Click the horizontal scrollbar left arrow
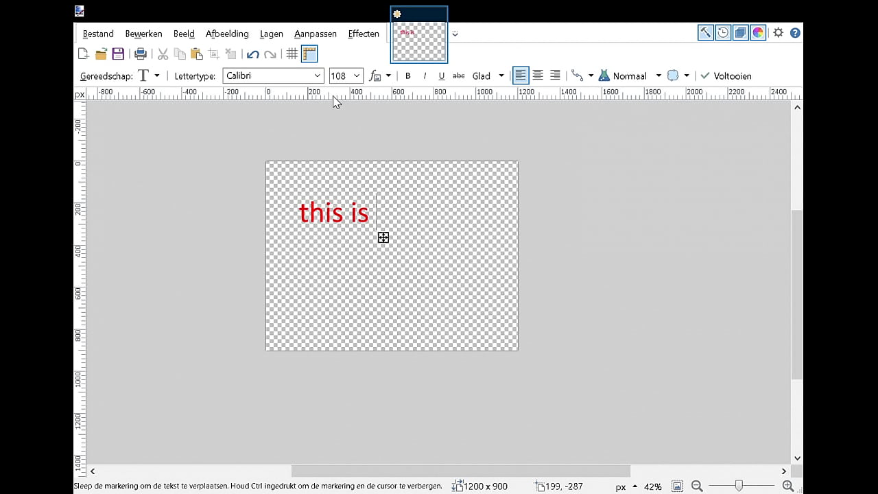Image resolution: width=878 pixels, height=494 pixels. click(x=93, y=471)
